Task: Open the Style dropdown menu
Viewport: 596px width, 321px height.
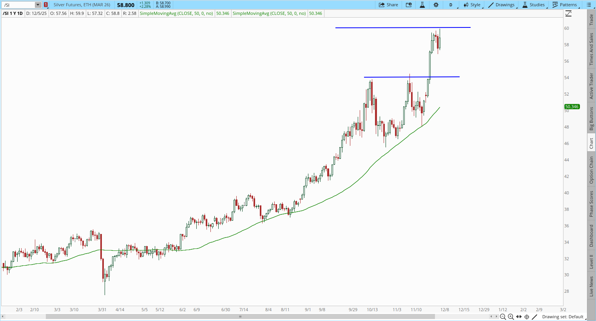Action: click(472, 5)
